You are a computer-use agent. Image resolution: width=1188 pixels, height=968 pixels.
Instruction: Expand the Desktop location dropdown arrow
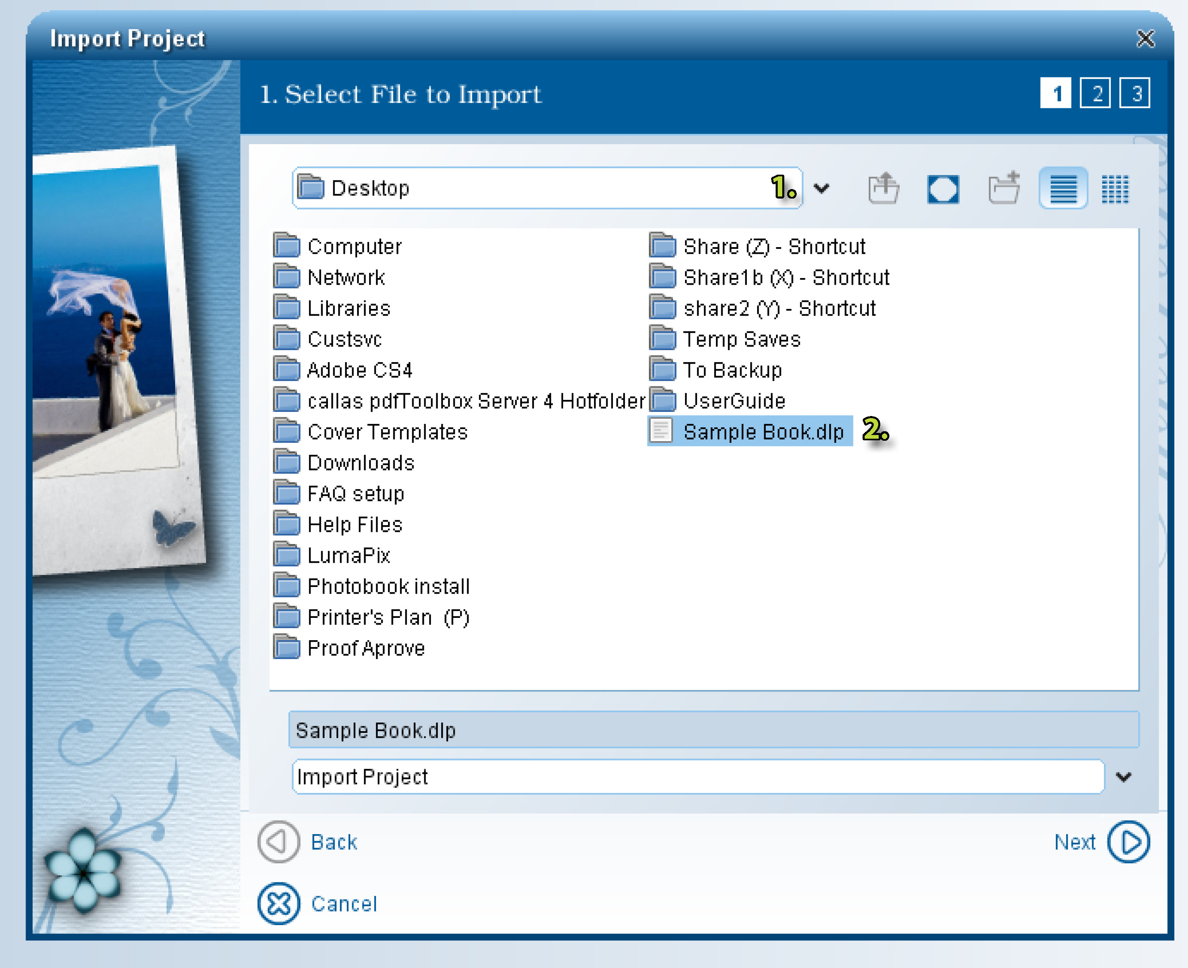(x=821, y=189)
